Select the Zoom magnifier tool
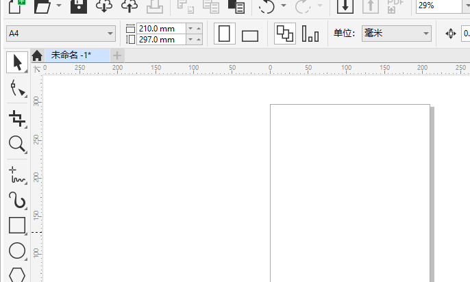Image resolution: width=470 pixels, height=282 pixels. point(17,144)
